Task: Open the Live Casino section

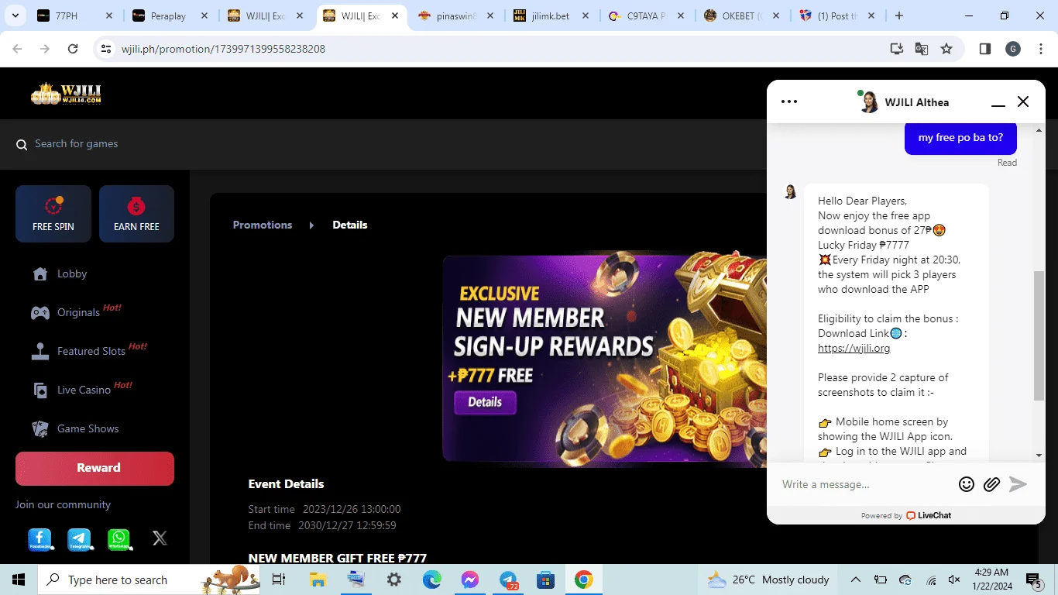Action: 81,389
